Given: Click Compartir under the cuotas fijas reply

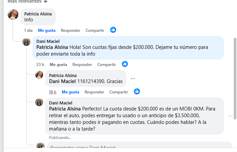Looking at the screenshot, I should tap(106, 65).
